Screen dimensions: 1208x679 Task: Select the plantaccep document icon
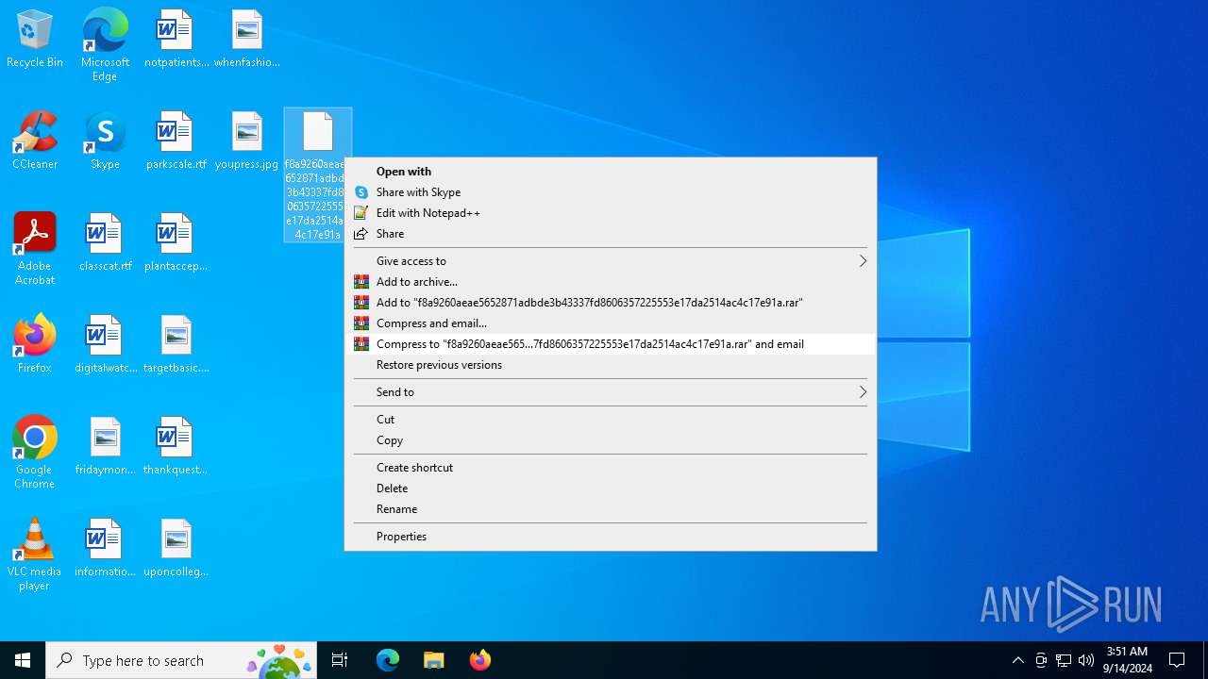176,243
